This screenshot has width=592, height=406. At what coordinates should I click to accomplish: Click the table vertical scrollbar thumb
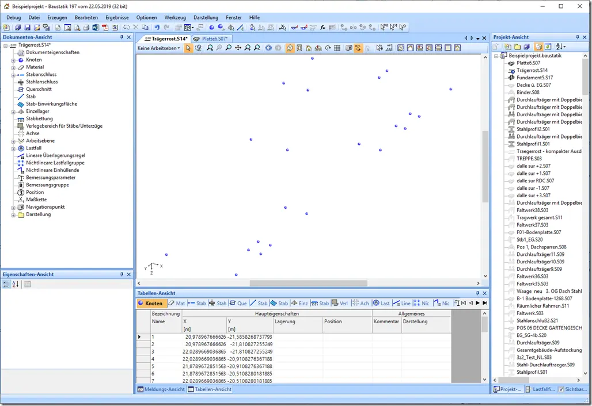coord(485,324)
